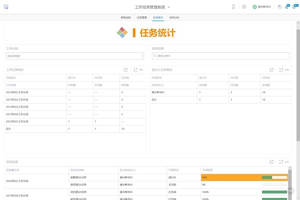Screen dimensions: 300x200
Task: Switch to the 任务分析 tab
Action: coord(174,17)
